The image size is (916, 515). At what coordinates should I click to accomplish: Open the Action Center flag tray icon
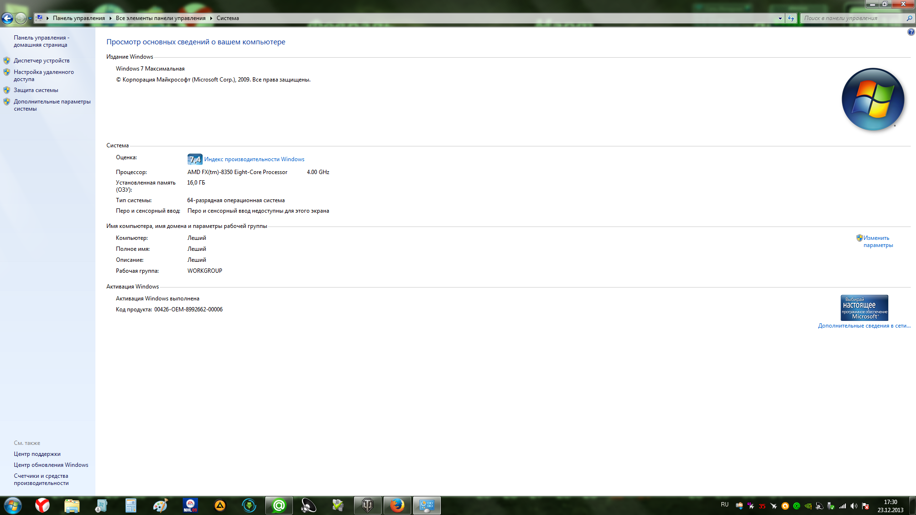point(865,506)
